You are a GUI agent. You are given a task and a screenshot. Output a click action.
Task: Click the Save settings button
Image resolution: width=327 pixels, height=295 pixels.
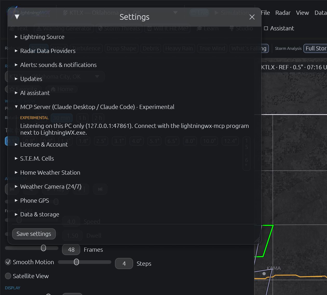coord(34,234)
